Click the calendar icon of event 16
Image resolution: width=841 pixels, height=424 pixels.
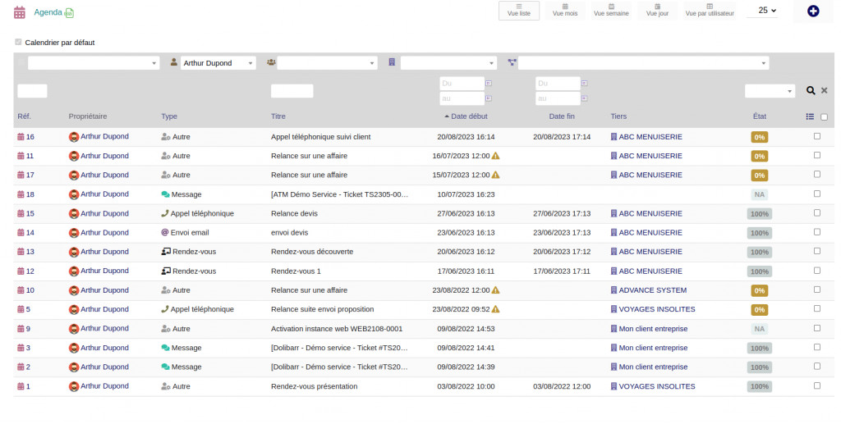[x=21, y=137]
